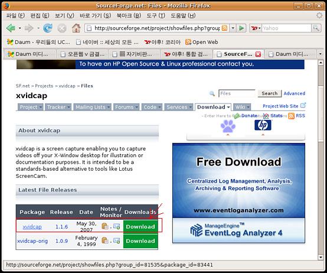Click the Donate link

pyautogui.click(x=249, y=116)
